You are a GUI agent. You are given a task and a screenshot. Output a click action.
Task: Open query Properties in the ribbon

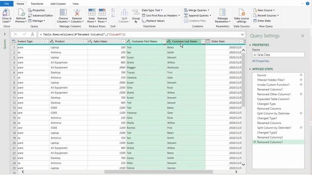37,10
